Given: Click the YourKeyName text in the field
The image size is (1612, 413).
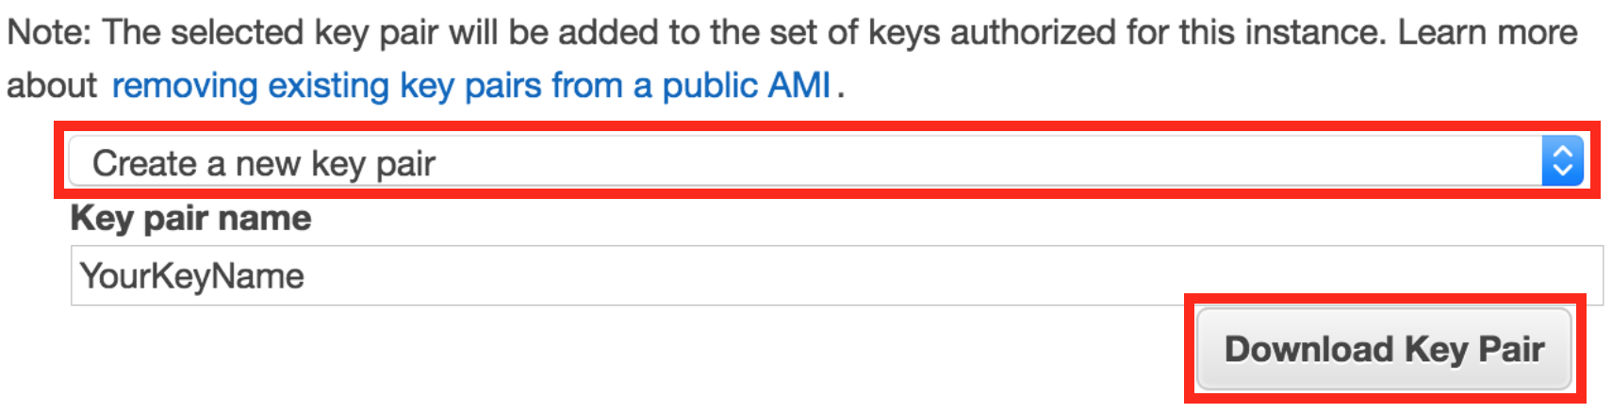Looking at the screenshot, I should point(192,276).
